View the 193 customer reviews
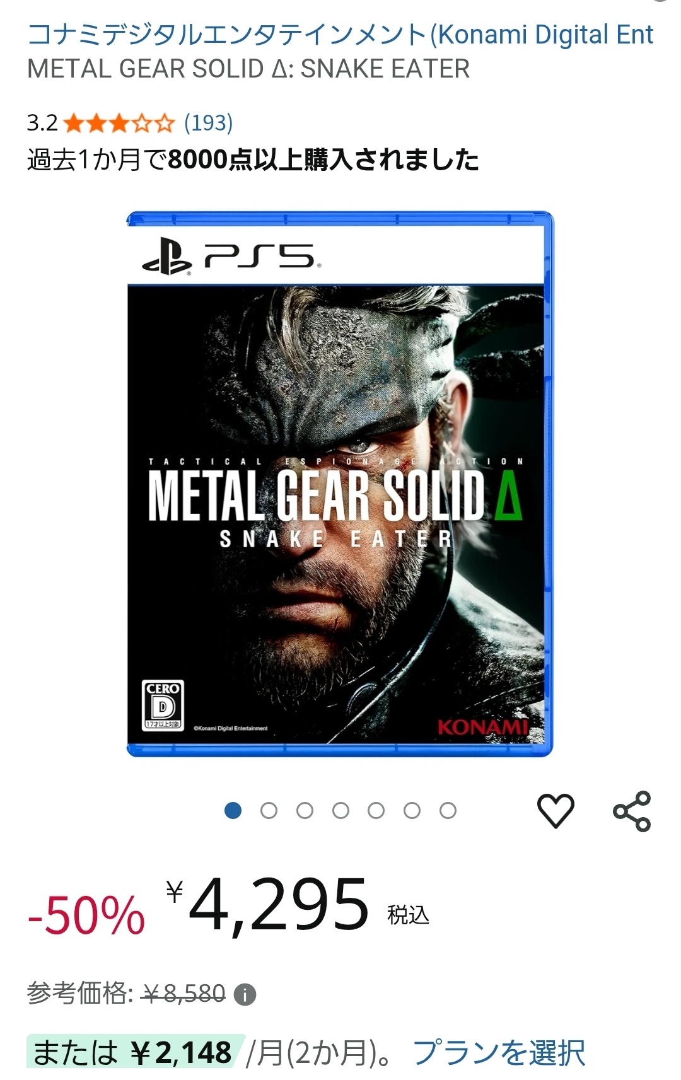Image resolution: width=681 pixels, height=1080 pixels. 209,122
